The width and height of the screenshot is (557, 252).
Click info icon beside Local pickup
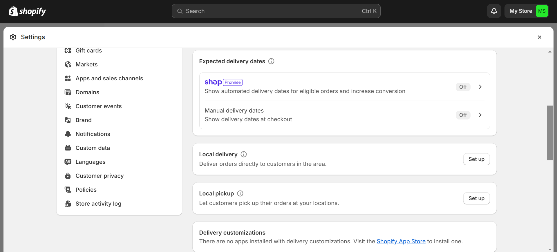click(x=240, y=193)
